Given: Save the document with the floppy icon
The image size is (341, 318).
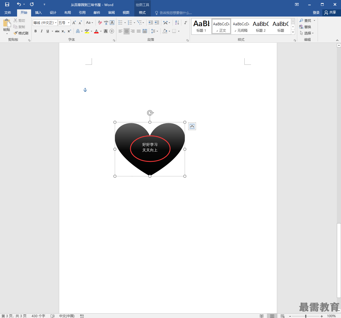Looking at the screenshot, I should click(x=7, y=4).
